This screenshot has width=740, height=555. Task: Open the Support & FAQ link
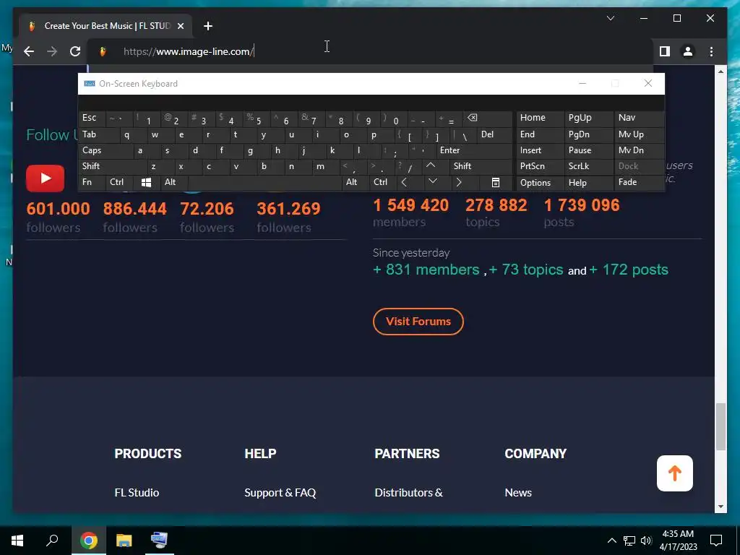[x=280, y=492]
